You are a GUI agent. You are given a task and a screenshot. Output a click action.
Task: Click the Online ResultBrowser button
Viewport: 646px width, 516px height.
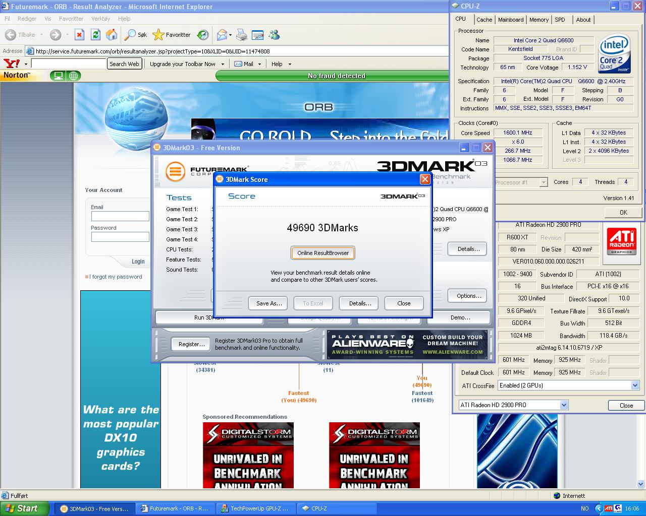pyautogui.click(x=323, y=253)
